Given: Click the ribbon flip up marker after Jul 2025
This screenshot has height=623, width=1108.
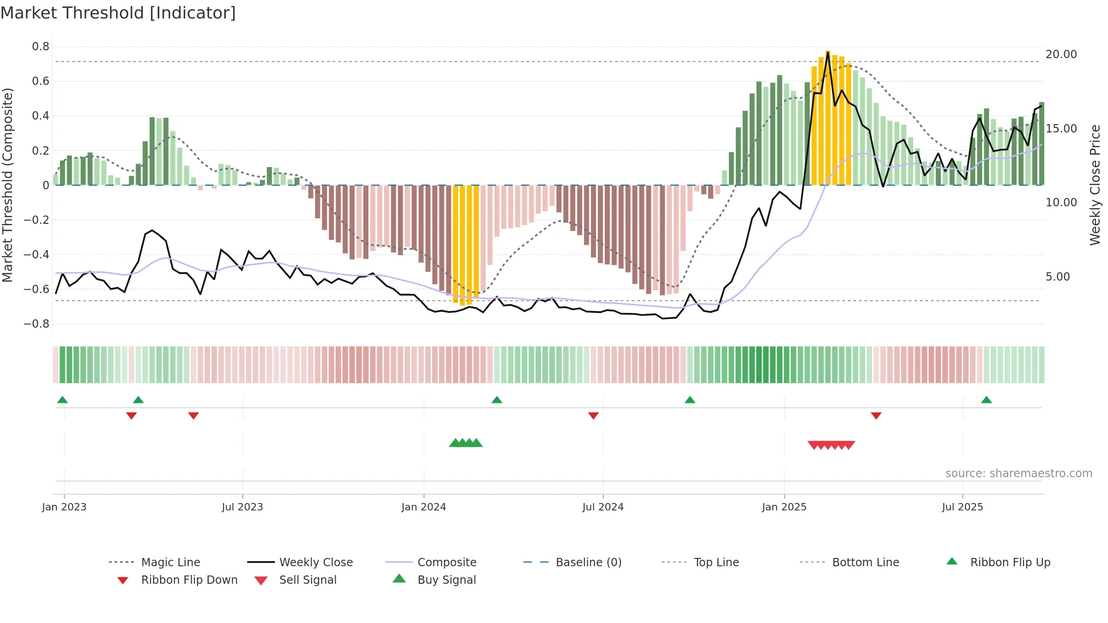Looking at the screenshot, I should click(987, 400).
